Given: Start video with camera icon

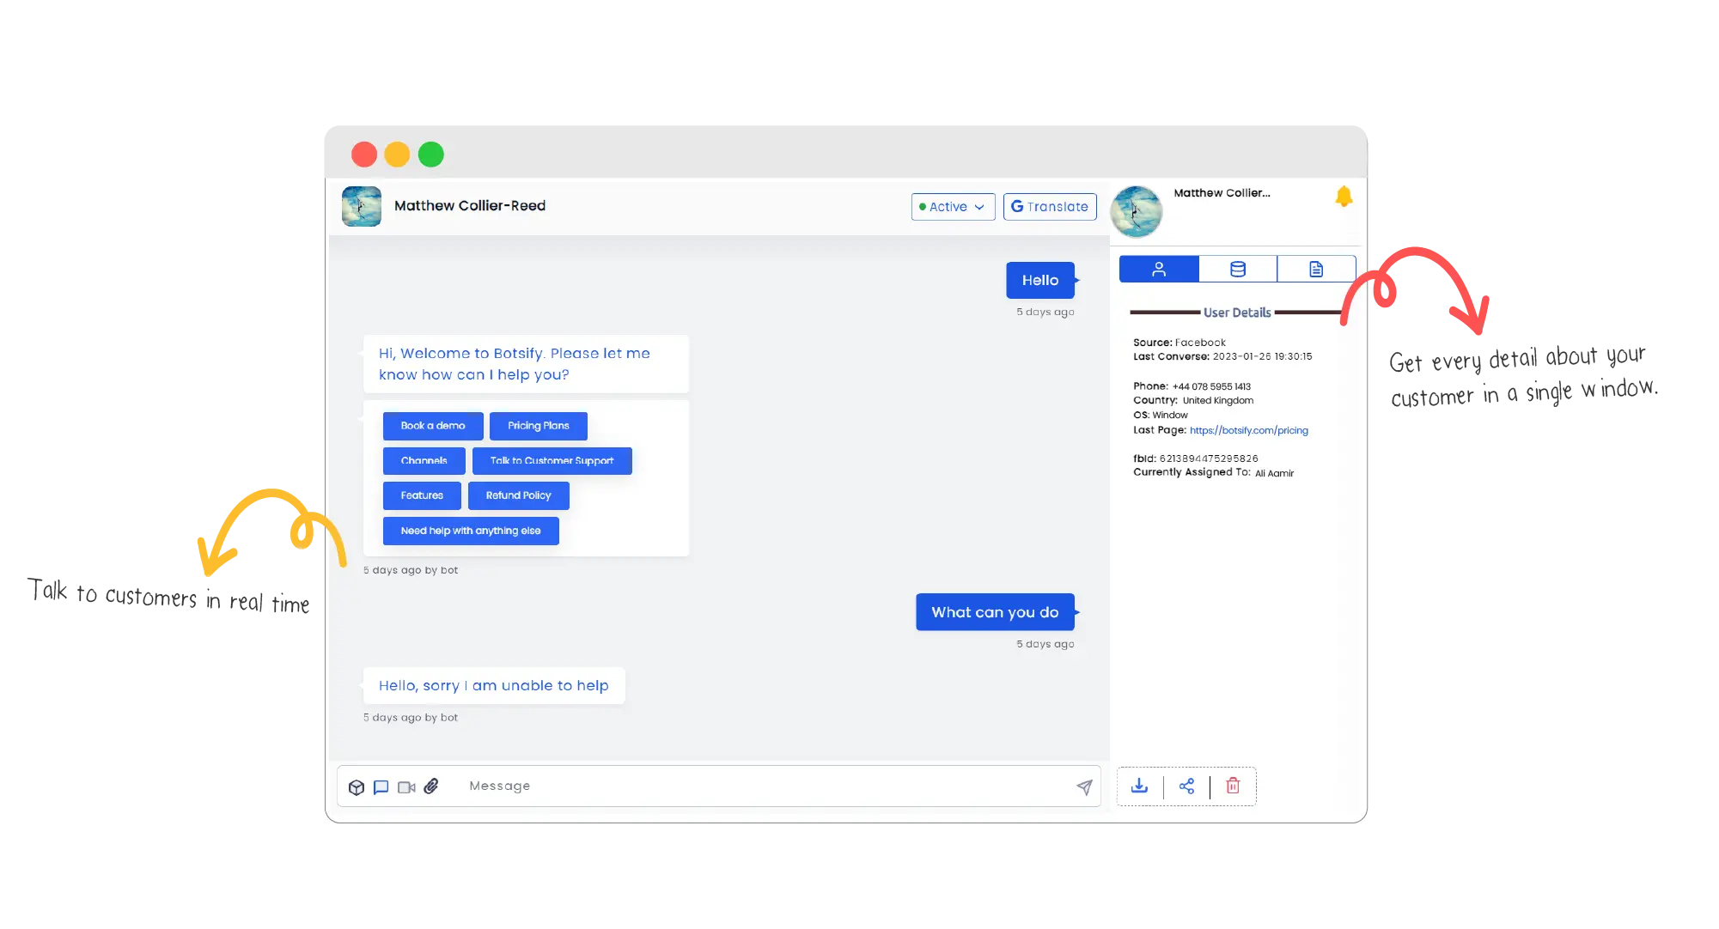Looking at the screenshot, I should point(406,786).
